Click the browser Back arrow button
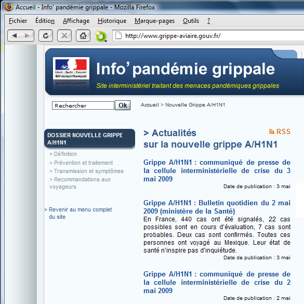The width and height of the screenshot is (304, 304). pyautogui.click(x=15, y=35)
